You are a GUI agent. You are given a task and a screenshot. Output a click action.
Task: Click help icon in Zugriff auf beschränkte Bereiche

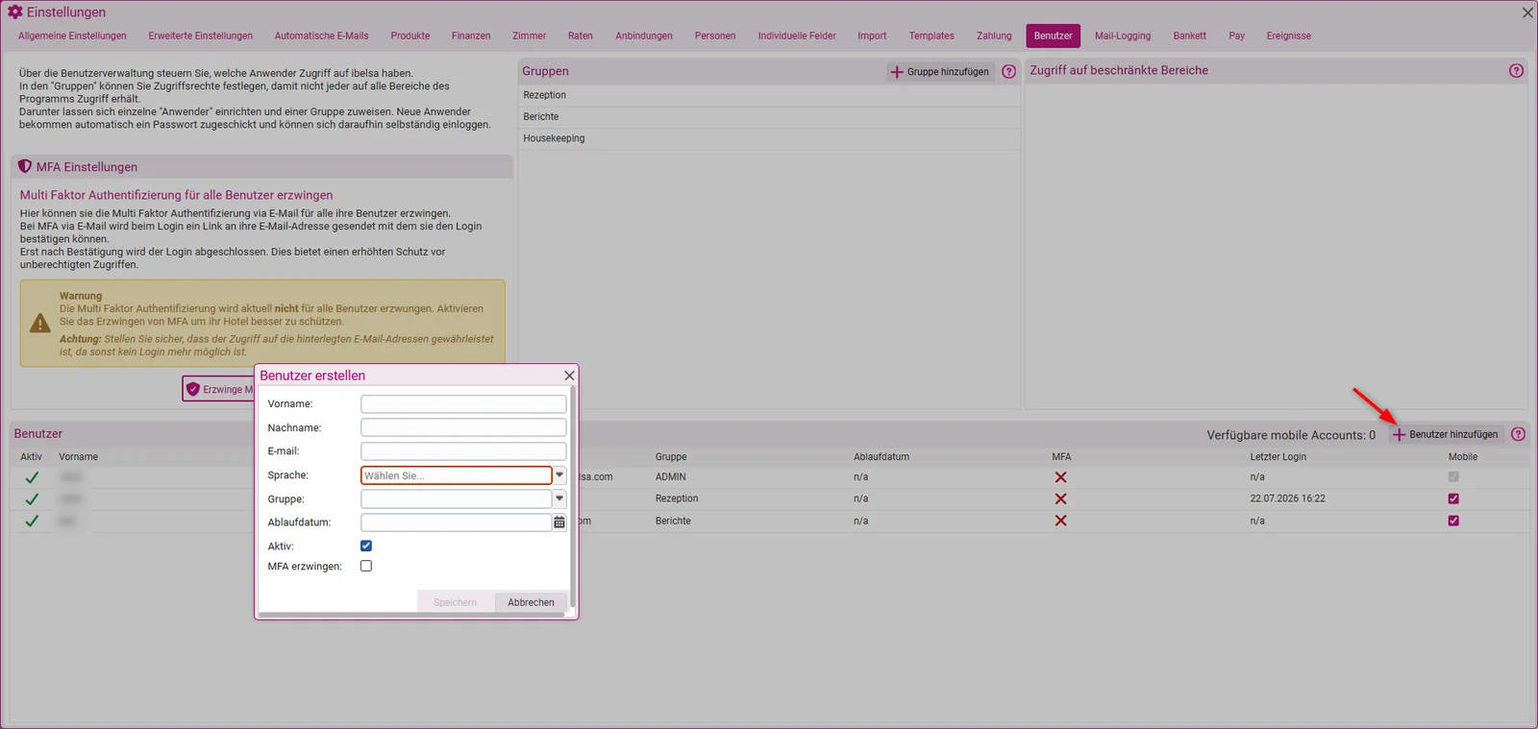[1516, 71]
